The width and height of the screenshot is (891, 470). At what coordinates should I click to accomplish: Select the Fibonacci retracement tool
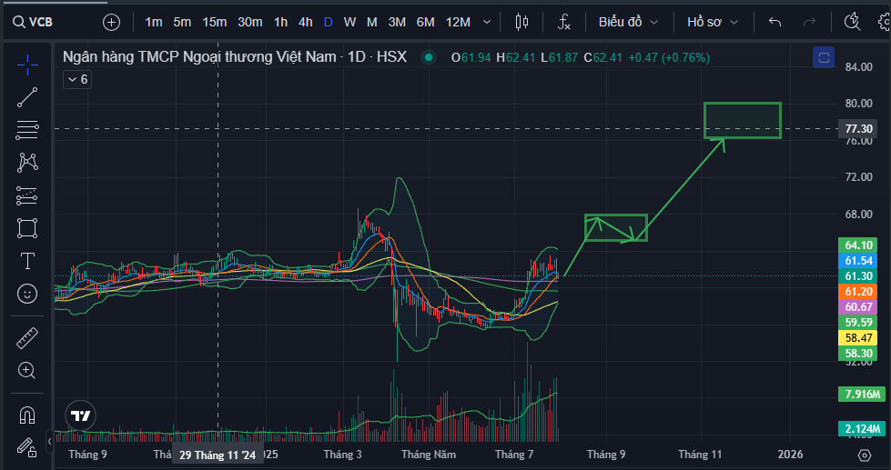pos(27,130)
